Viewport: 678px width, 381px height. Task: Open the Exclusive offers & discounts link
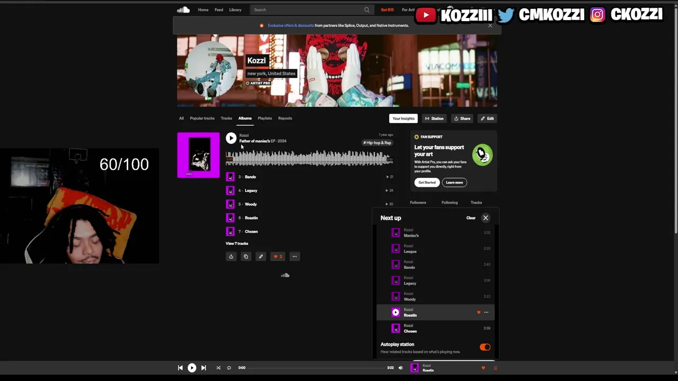(290, 25)
